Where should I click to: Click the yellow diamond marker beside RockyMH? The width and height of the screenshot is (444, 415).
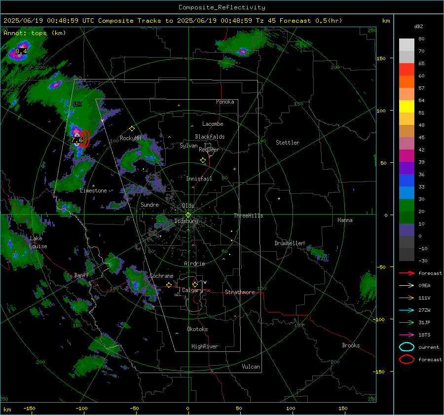(132, 129)
